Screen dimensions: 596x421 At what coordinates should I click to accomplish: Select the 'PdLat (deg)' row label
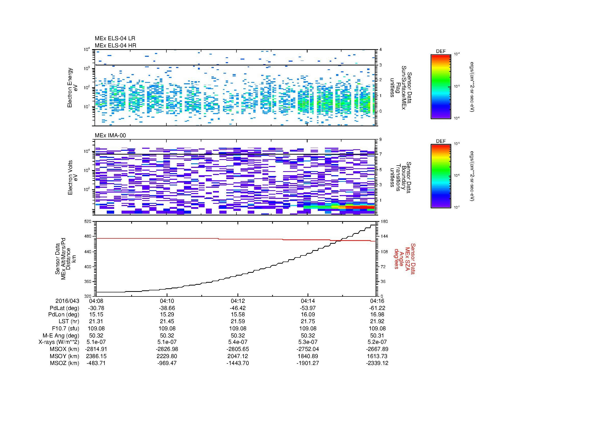(64, 308)
